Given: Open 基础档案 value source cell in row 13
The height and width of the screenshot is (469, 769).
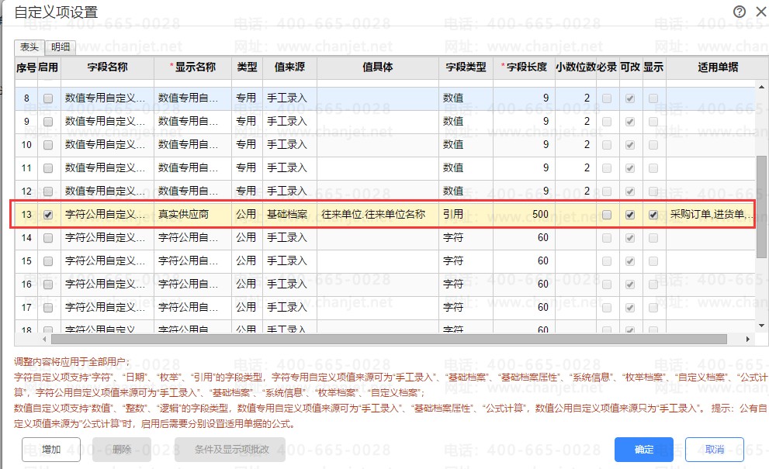Looking at the screenshot, I should point(289,214).
